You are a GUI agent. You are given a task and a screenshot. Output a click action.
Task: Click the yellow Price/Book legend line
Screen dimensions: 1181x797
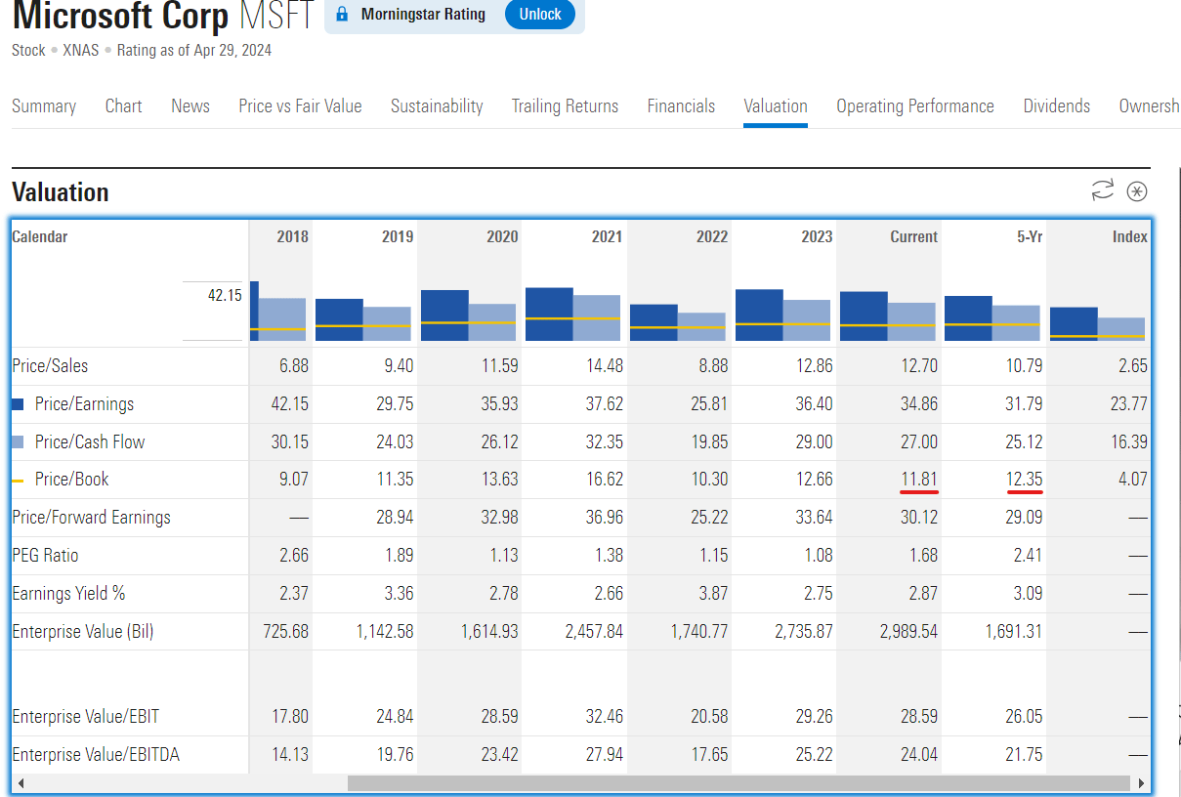click(18, 481)
